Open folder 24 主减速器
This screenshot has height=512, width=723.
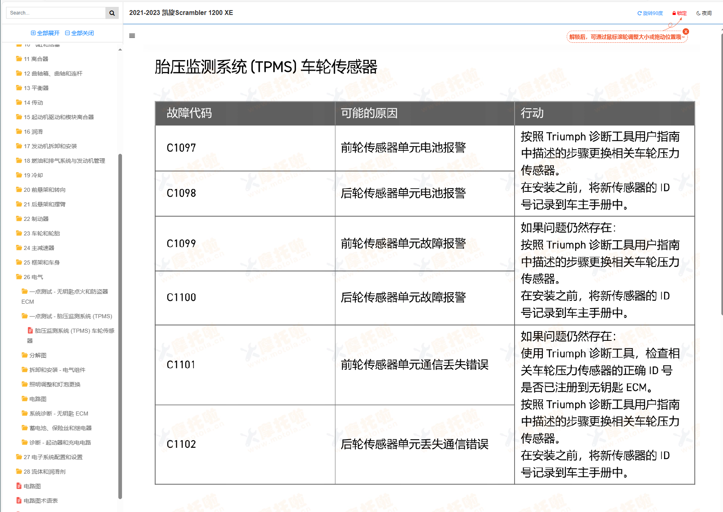tap(35, 248)
